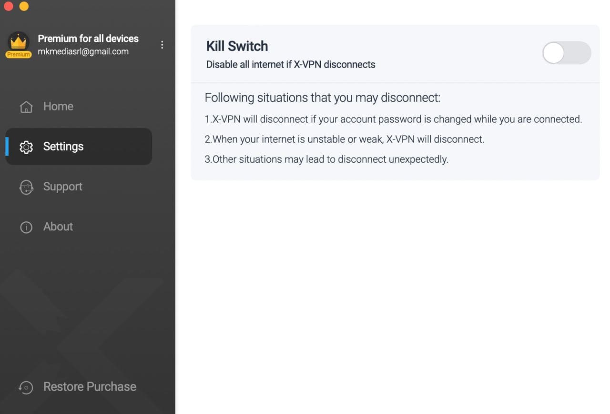Select the Settings gear icon
The width and height of the screenshot is (610, 414).
tap(26, 147)
